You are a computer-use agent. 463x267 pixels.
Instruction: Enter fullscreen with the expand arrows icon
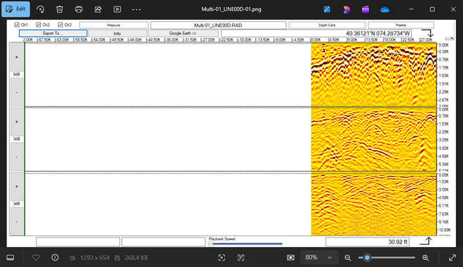point(451,257)
